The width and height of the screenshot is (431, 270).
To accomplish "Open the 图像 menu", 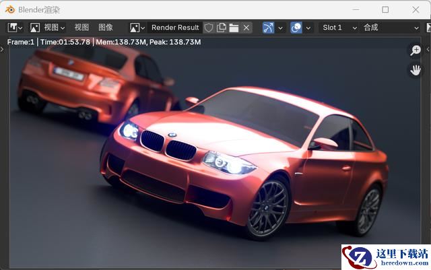I will (x=106, y=28).
